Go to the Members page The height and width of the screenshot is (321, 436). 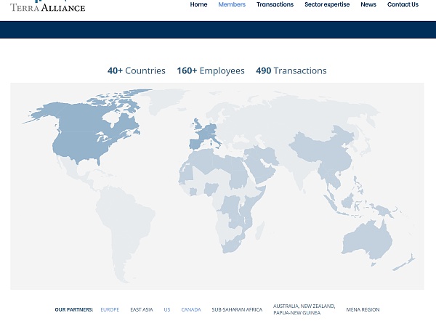(x=232, y=4)
